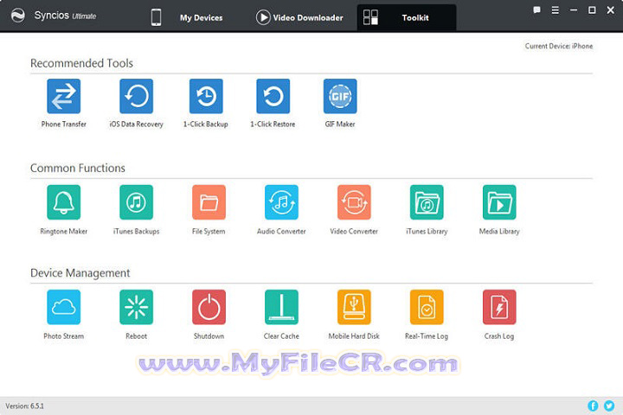623x415 pixels.
Task: Open the Twitter page icon
Action: [609, 405]
